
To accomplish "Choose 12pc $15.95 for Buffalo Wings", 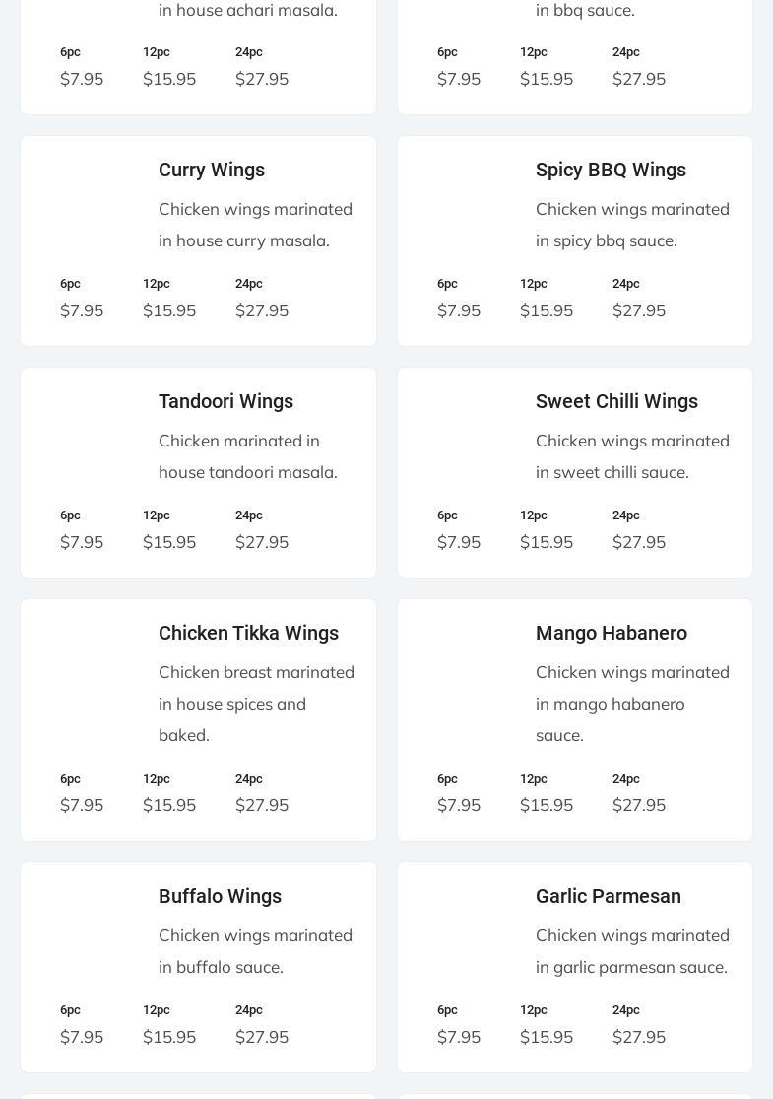I will point(169,1025).
